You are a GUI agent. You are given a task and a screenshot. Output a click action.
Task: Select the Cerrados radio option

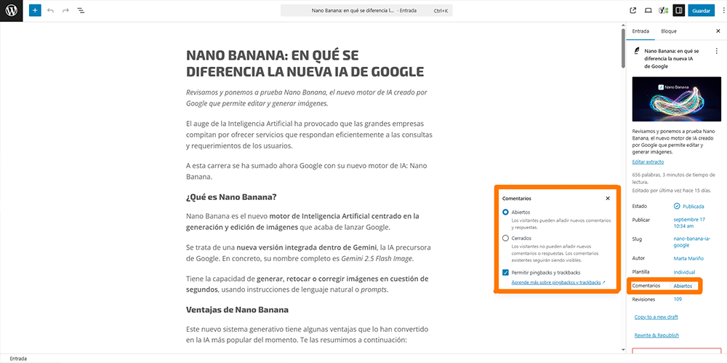505,238
